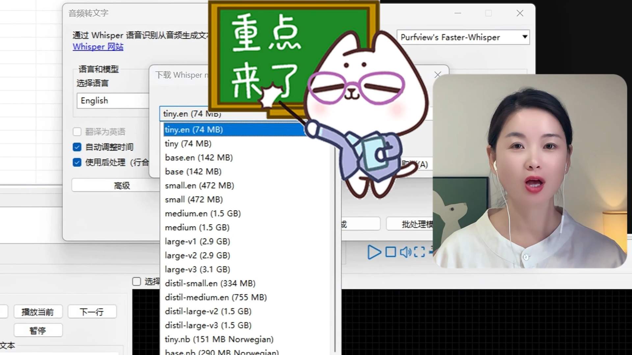Select large-v3 (3.1 GB) from list
This screenshot has width=632, height=355.
point(197,270)
